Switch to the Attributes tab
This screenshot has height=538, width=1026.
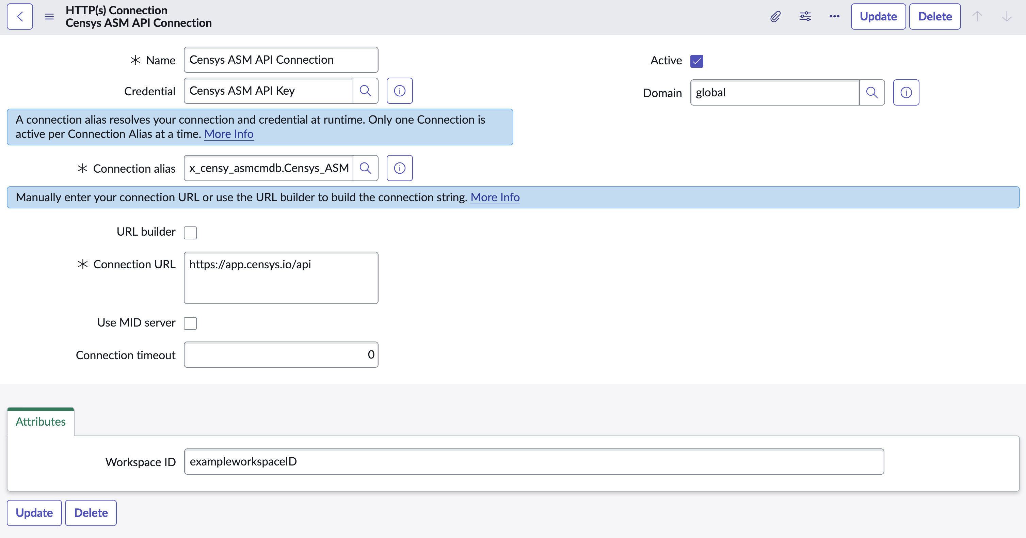[41, 422]
